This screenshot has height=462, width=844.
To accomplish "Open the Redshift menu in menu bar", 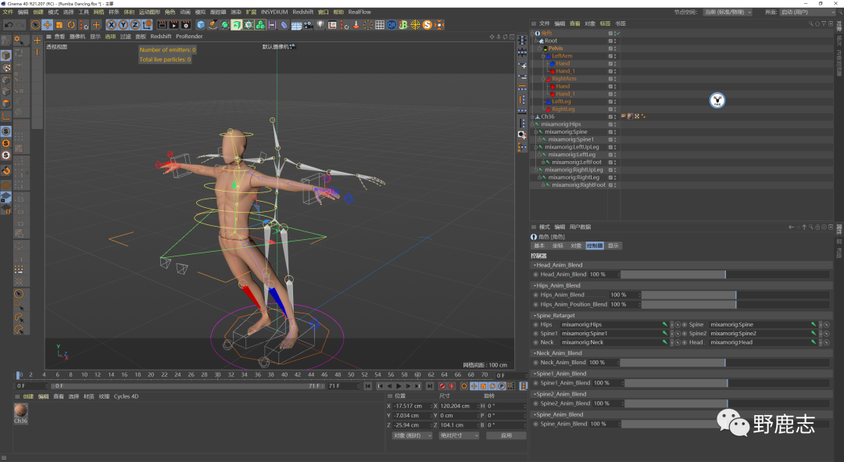I will [302, 13].
